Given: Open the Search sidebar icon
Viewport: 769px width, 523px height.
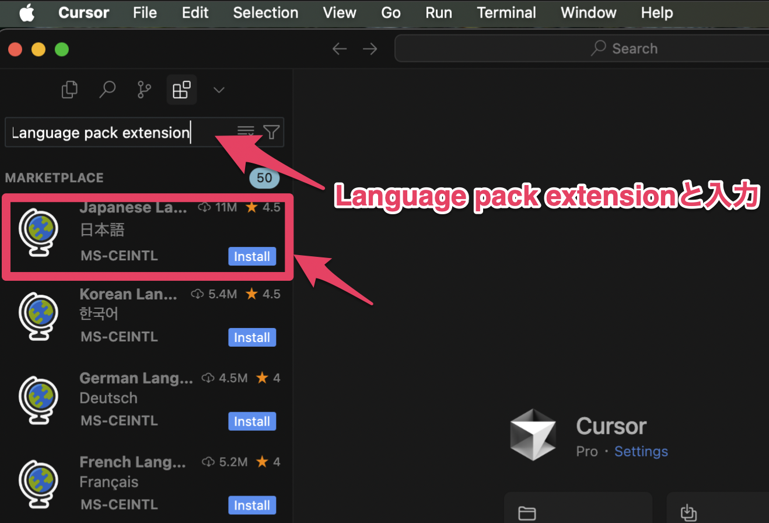Looking at the screenshot, I should coord(107,89).
